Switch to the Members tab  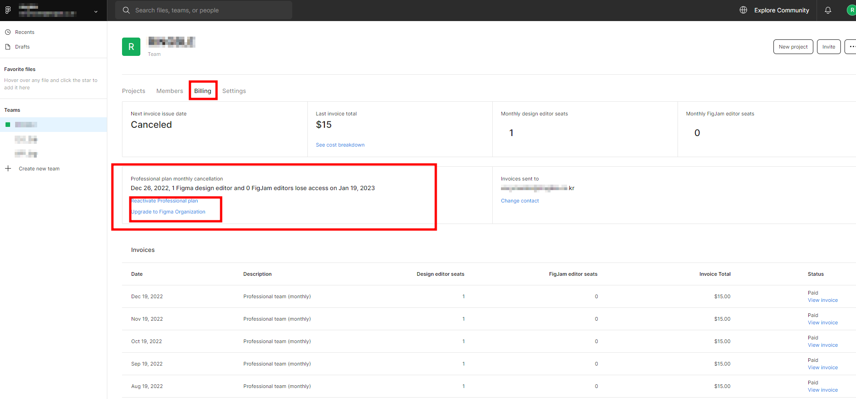point(170,91)
